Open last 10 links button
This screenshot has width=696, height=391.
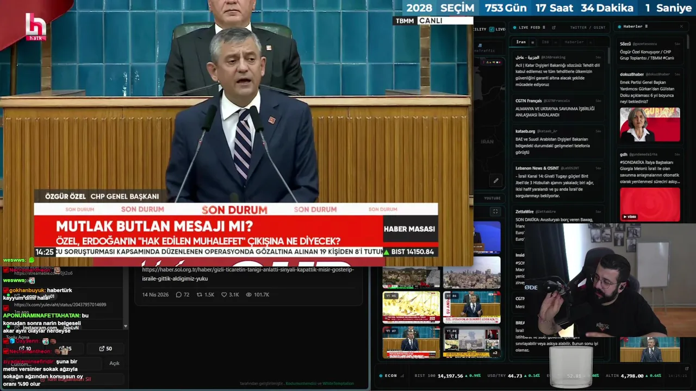tap(25, 349)
